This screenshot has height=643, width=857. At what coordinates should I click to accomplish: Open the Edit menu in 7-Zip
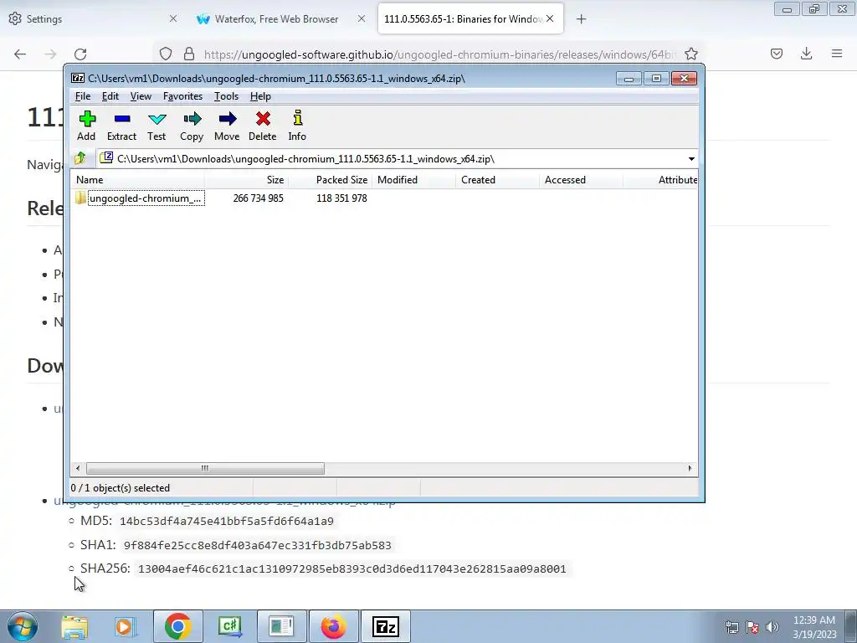click(110, 96)
